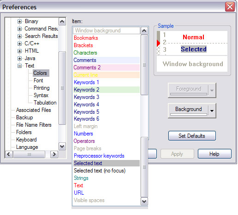Select Font under Text

pos(38,80)
